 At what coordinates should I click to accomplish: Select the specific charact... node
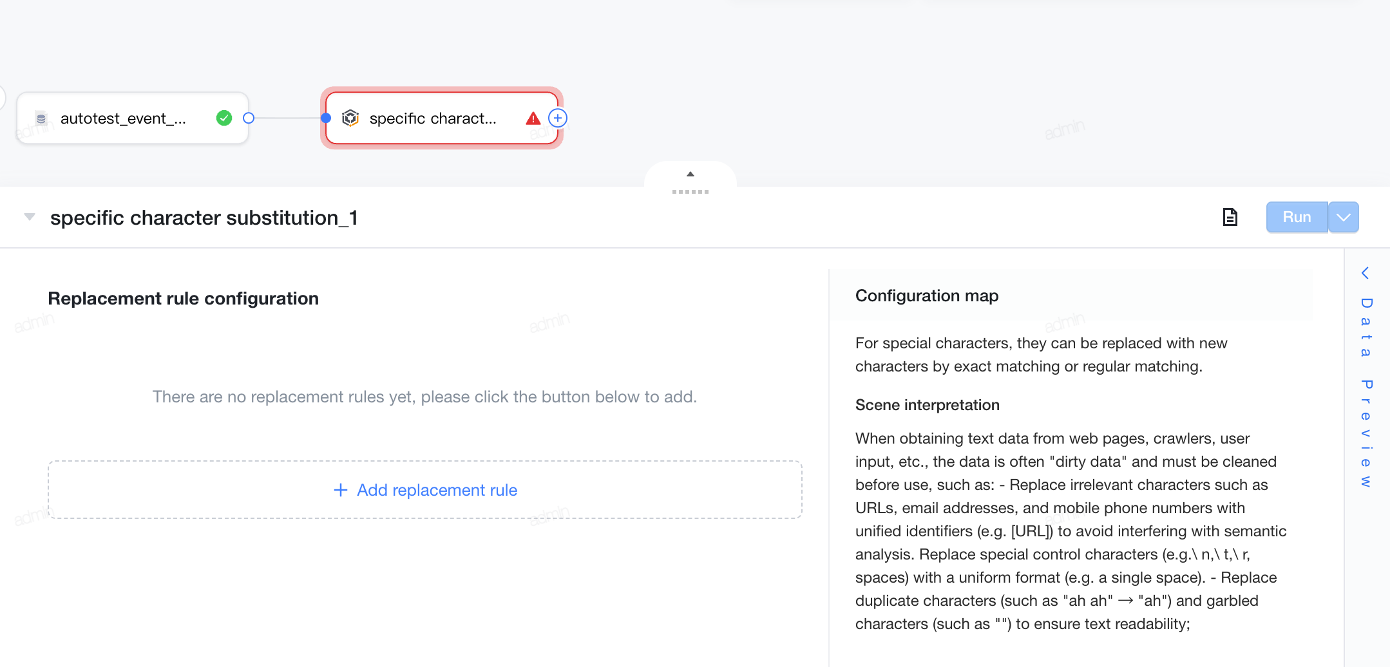442,118
